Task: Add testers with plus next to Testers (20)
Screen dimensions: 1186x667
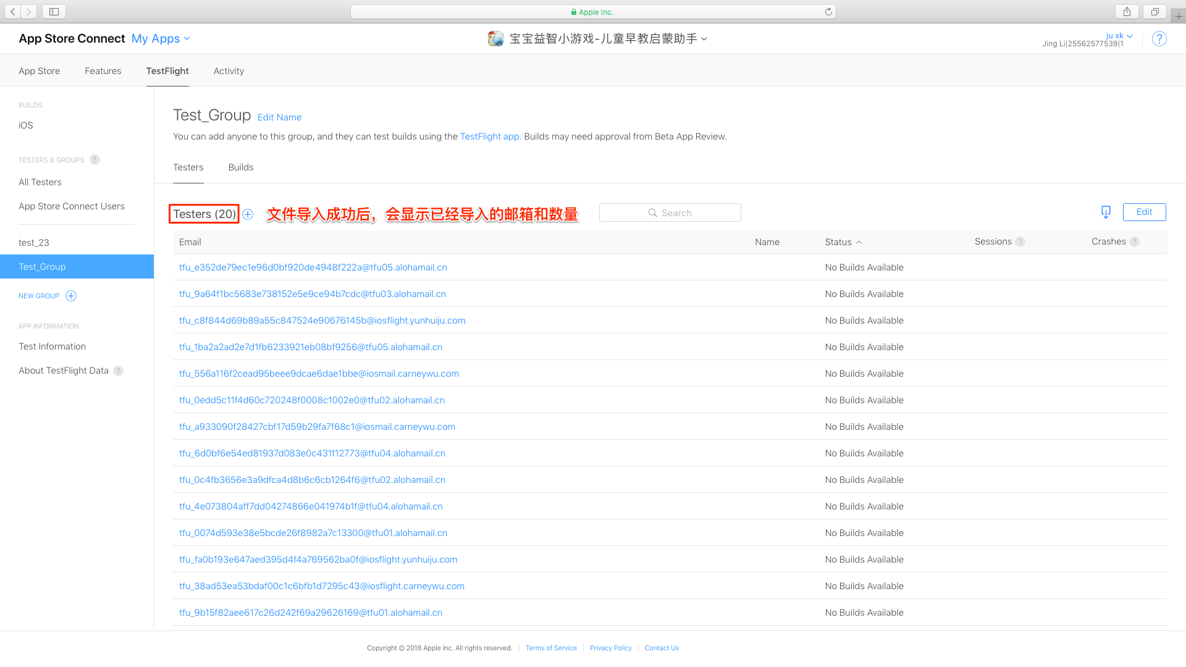Action: pos(248,214)
